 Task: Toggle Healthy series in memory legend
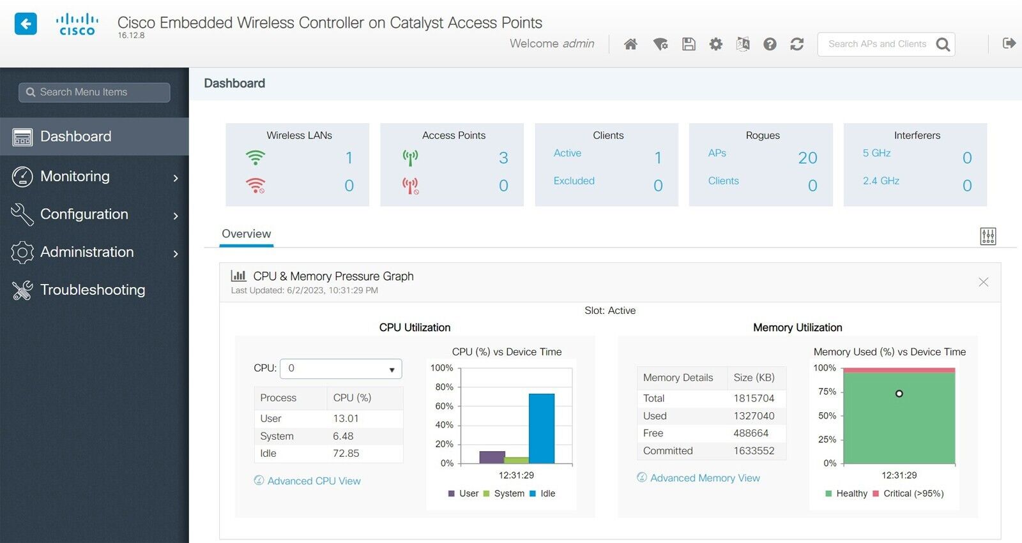click(x=846, y=493)
